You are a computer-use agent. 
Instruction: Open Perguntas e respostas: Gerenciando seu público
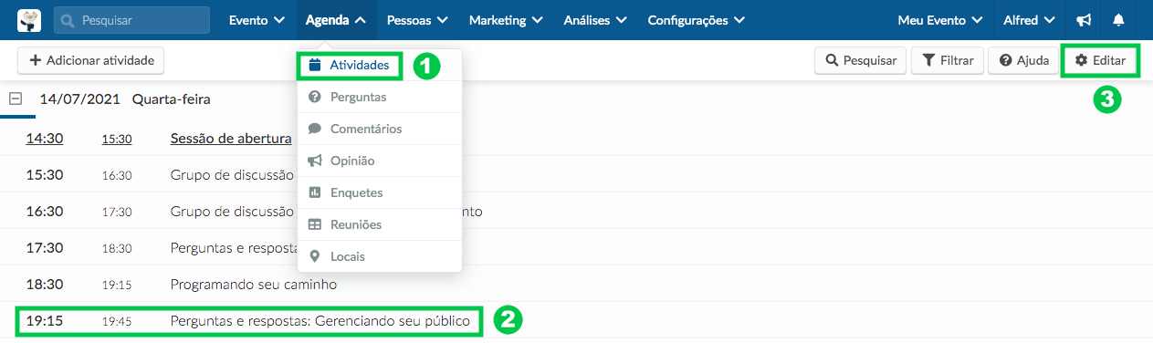pyautogui.click(x=320, y=321)
